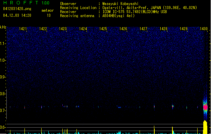
Task: Click the ICOM IC-575 53.7492 receiver text
Action: click(135, 12)
